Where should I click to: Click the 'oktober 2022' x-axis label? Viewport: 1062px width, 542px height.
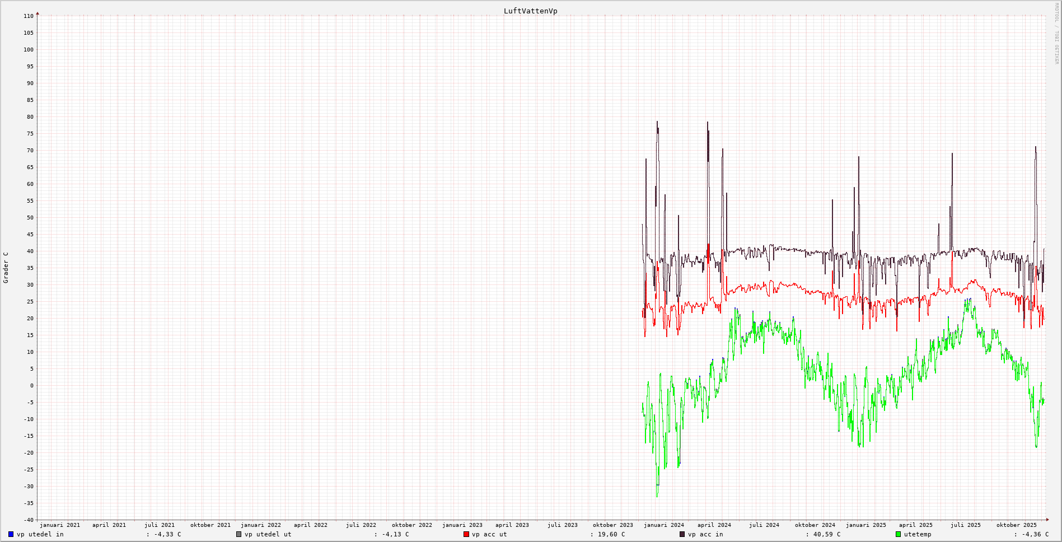(x=412, y=525)
